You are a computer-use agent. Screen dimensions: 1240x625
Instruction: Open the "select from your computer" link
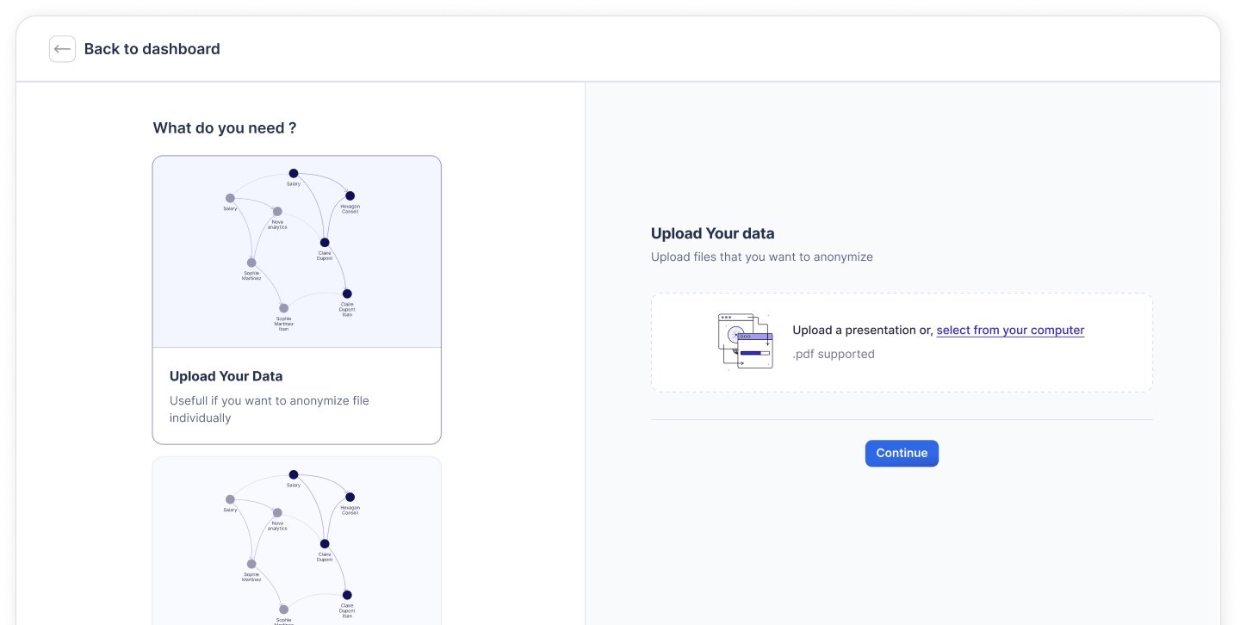click(1010, 330)
